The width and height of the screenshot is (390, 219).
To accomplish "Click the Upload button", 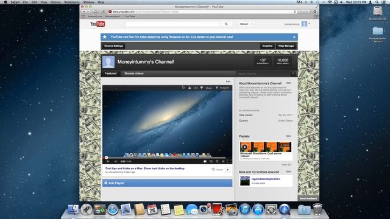I will click(x=244, y=24).
